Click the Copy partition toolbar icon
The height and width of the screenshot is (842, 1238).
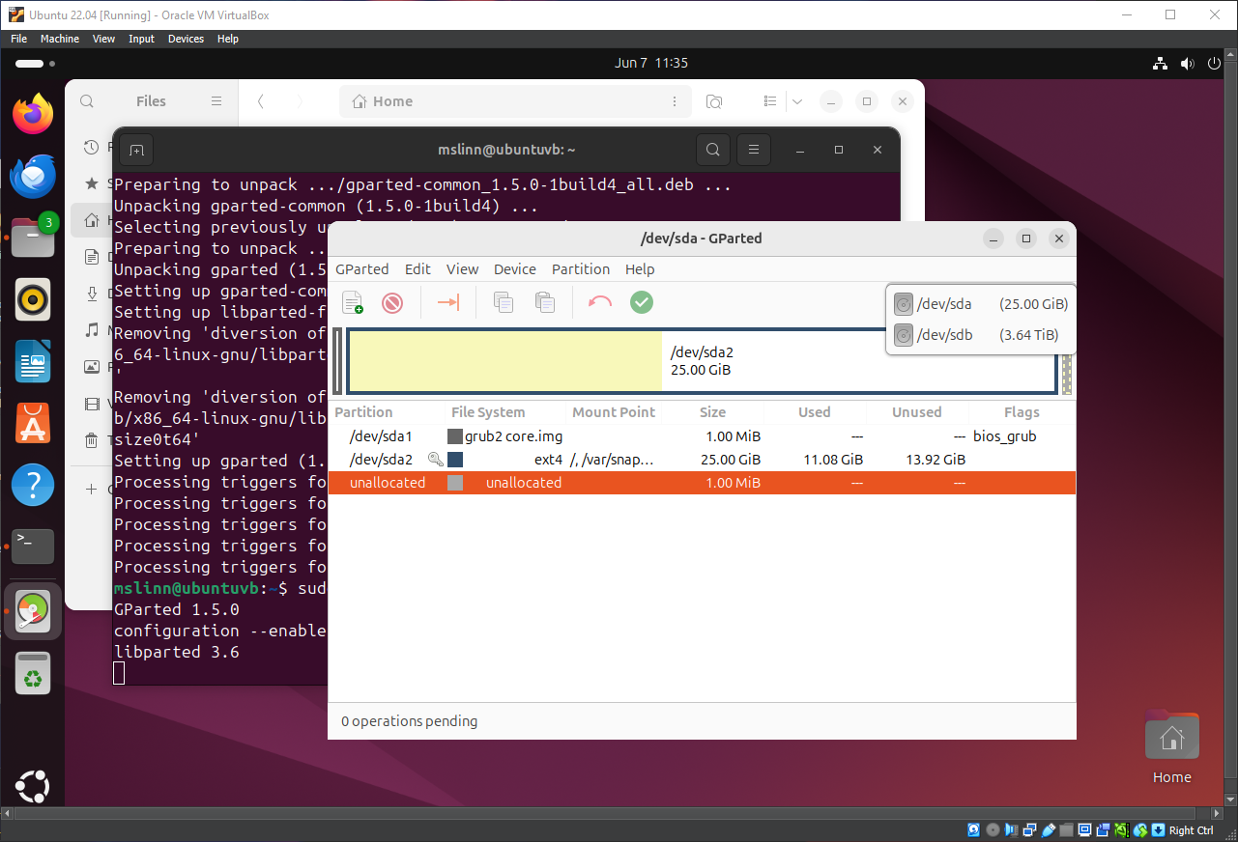(x=504, y=303)
